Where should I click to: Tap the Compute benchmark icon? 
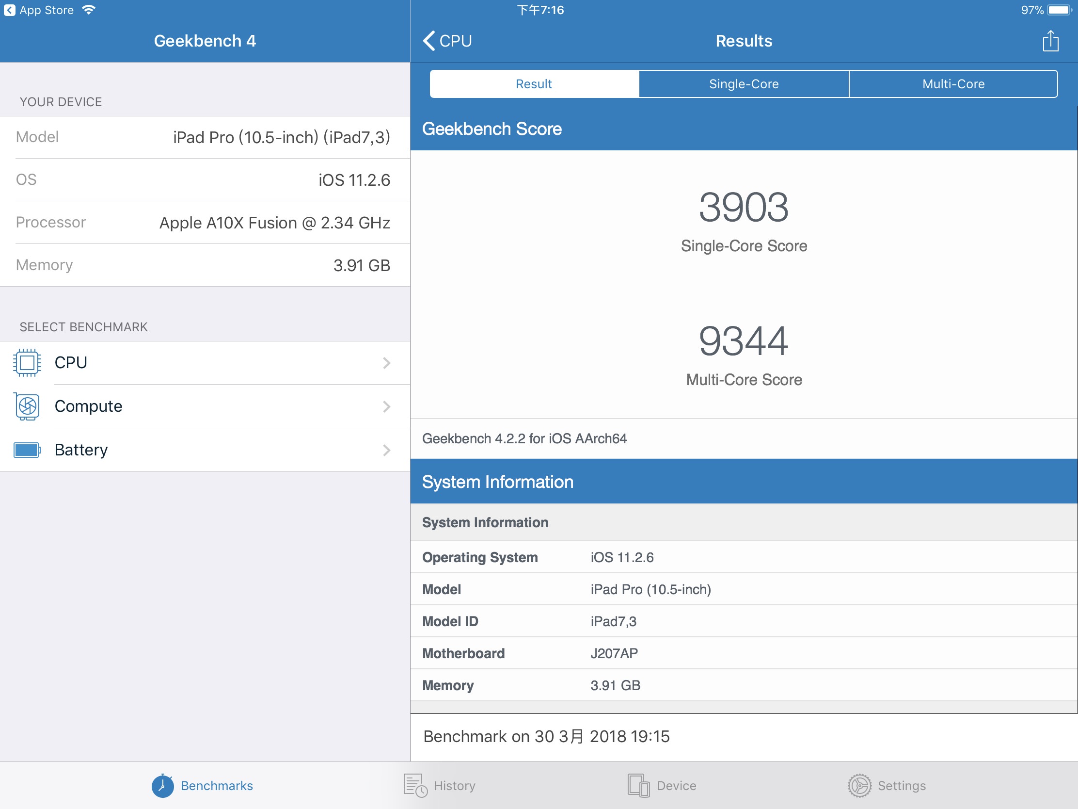(27, 406)
